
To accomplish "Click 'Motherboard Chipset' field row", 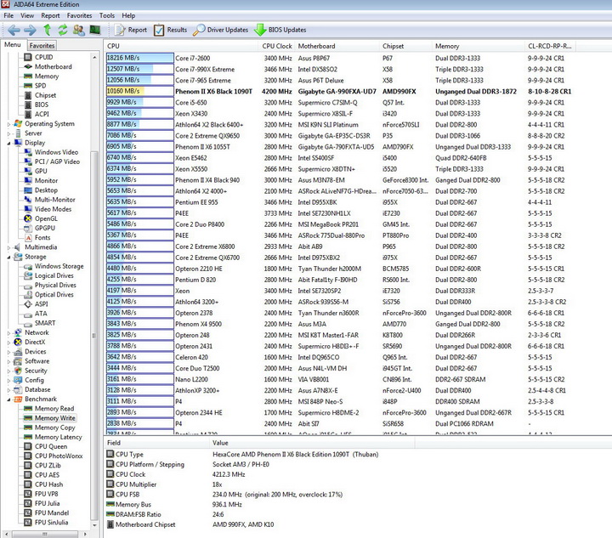I will pos(145,524).
